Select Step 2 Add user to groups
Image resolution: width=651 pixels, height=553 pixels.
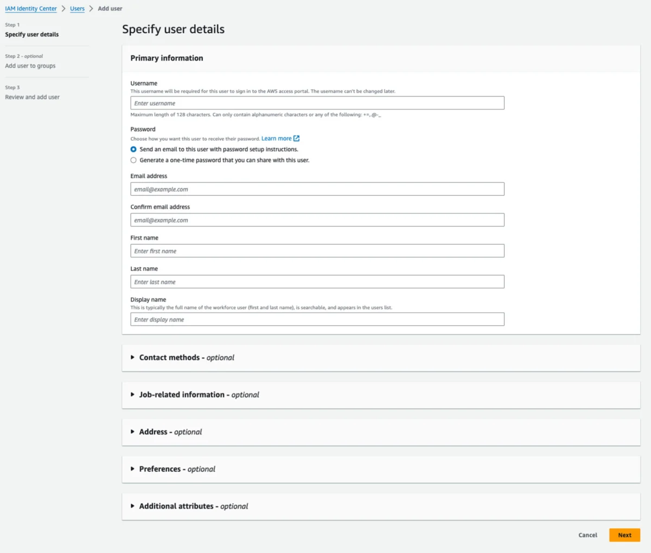pyautogui.click(x=30, y=66)
